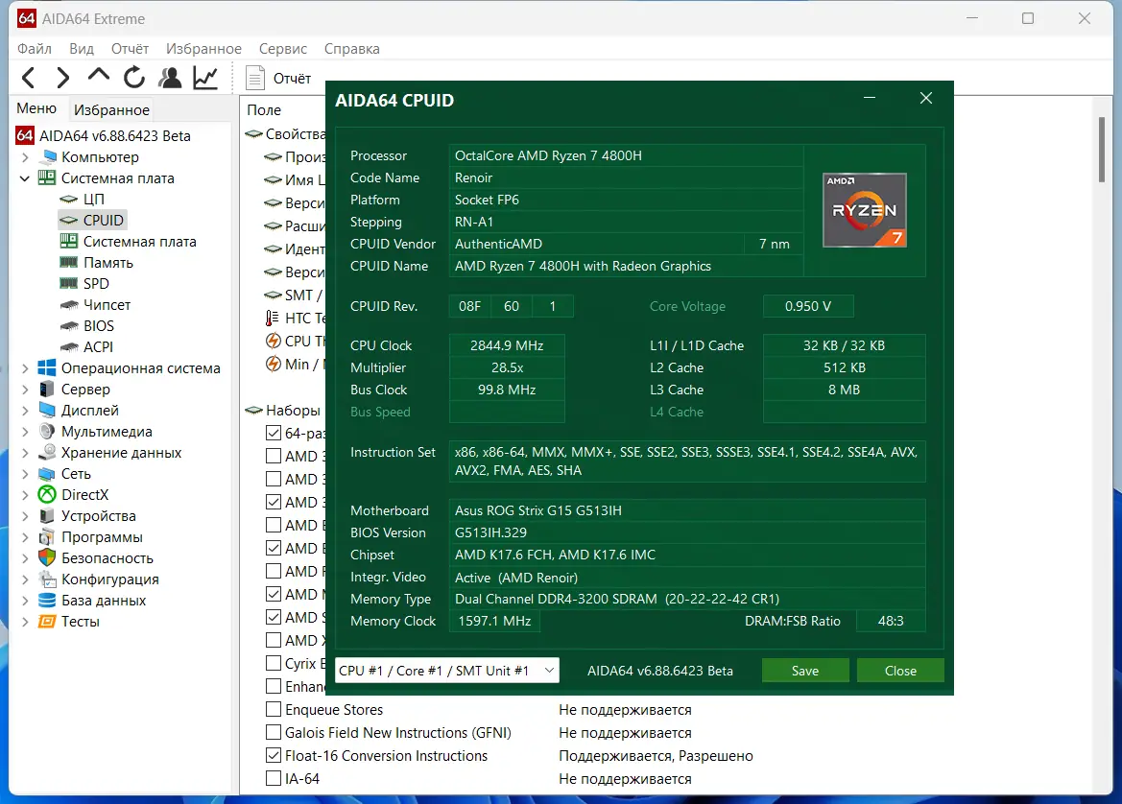Open the graph chart toolbar icon
This screenshot has height=804, width=1122.
[x=205, y=78]
